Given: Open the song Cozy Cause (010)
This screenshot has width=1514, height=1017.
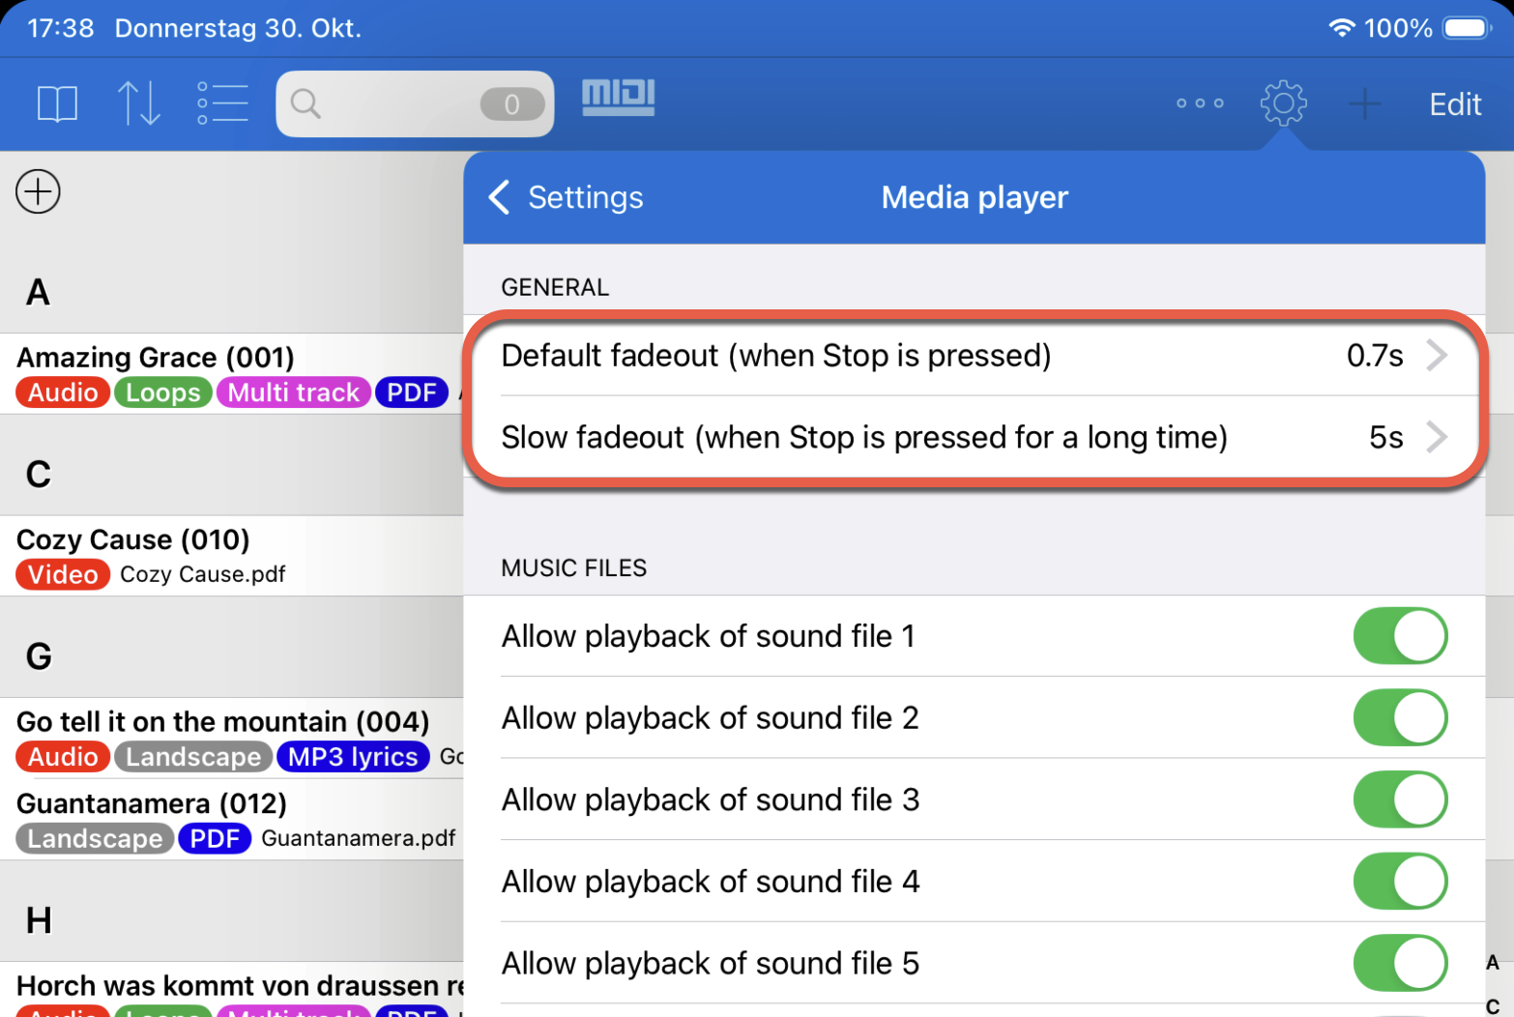Looking at the screenshot, I should click(133, 539).
